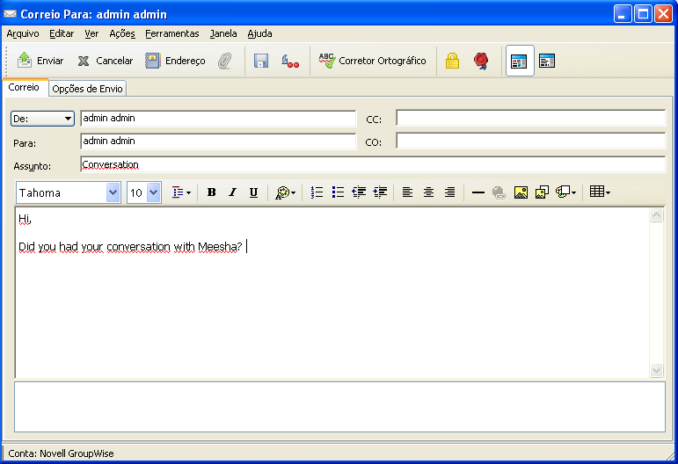The width and height of the screenshot is (678, 464).
Task: Open the De: sender dropdown
Action: 42,119
